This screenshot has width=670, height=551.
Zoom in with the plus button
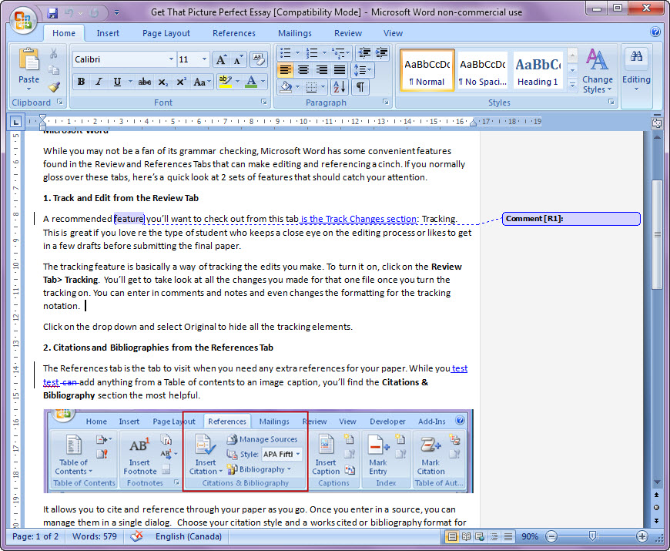(x=642, y=536)
